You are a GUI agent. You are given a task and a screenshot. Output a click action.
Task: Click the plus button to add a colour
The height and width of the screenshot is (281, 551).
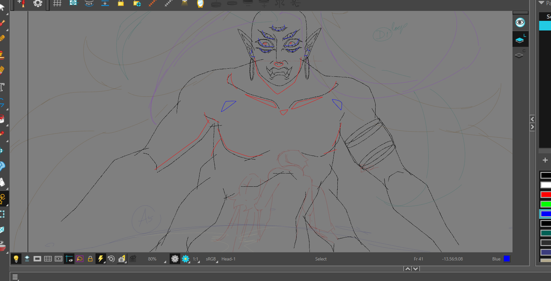click(545, 160)
